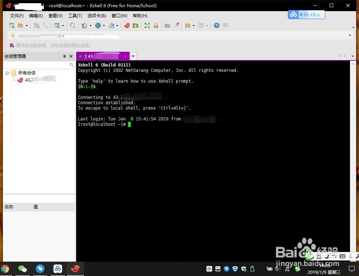Launch Xshell via red swirl toolbar icon
This screenshot has height=276, width=359.
127,26
